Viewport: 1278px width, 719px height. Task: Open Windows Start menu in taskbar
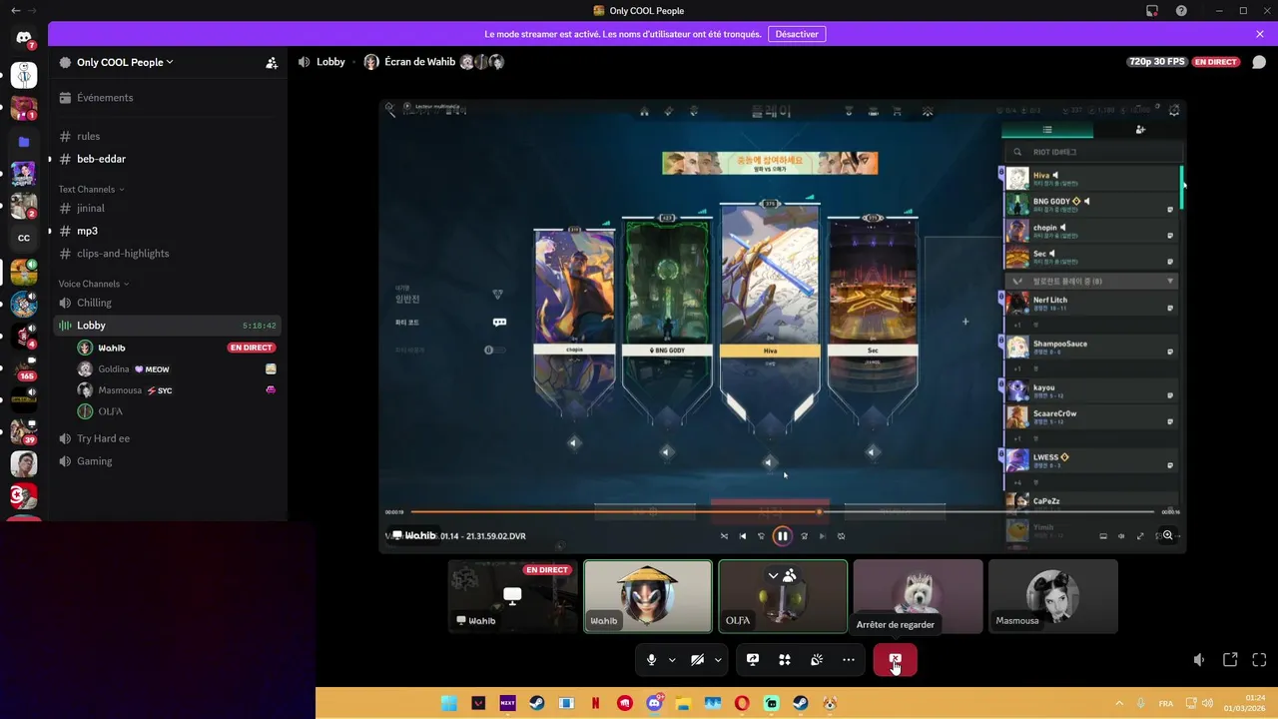449,703
